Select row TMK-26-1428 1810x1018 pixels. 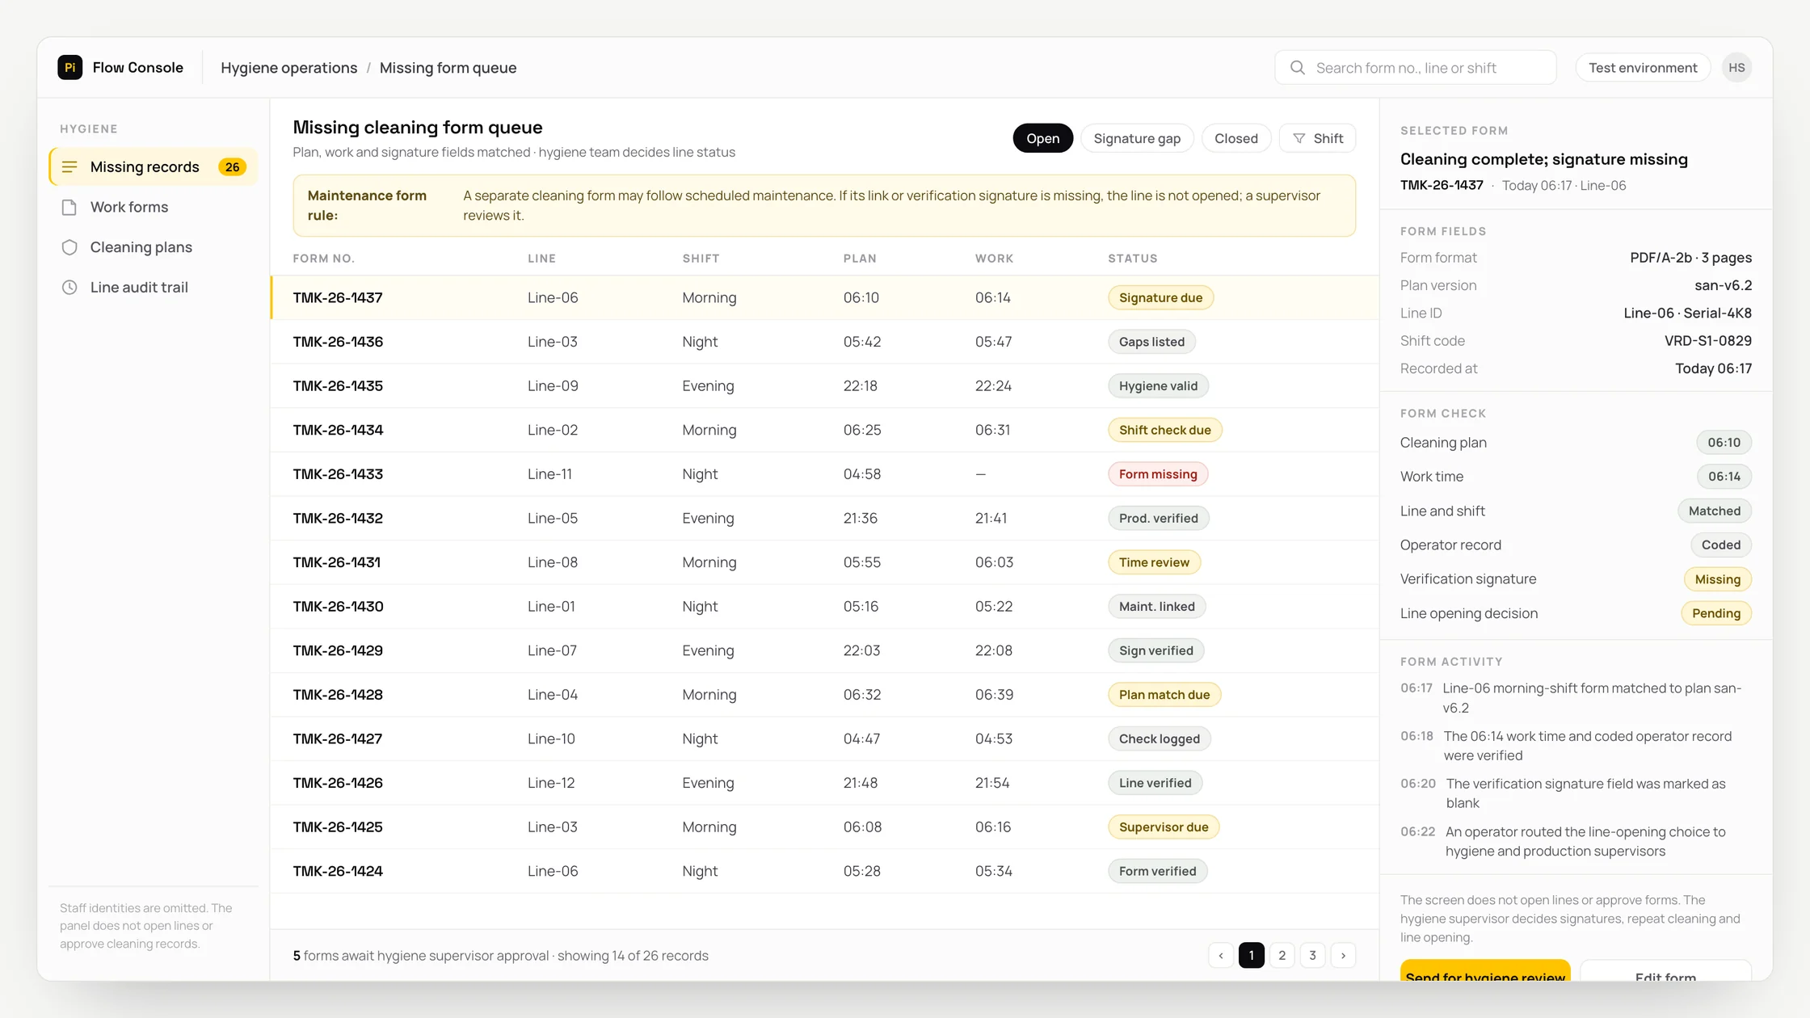[824, 695]
